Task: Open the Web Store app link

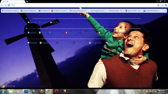Action: tap(55, 22)
